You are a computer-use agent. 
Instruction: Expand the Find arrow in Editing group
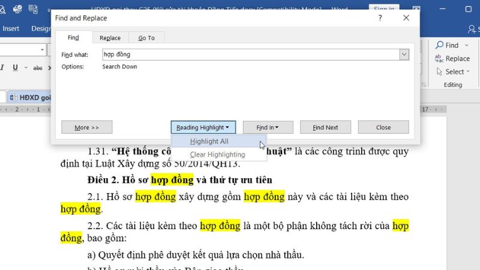click(467, 46)
